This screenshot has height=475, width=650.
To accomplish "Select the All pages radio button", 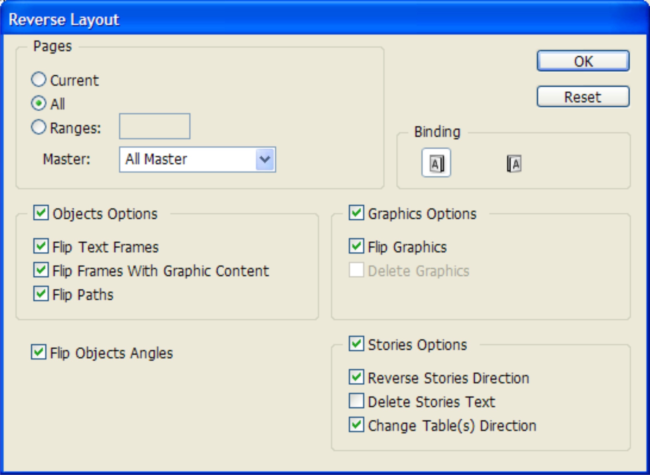I will click(39, 103).
